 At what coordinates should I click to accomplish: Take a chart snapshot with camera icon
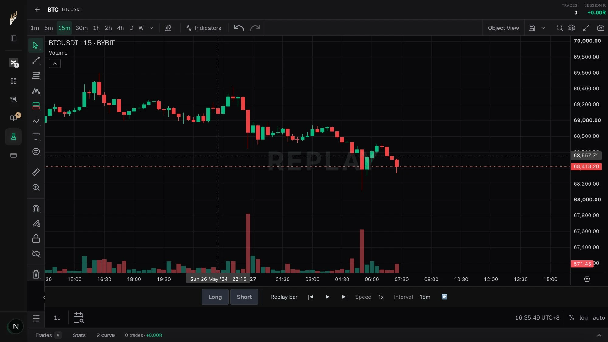tap(601, 28)
